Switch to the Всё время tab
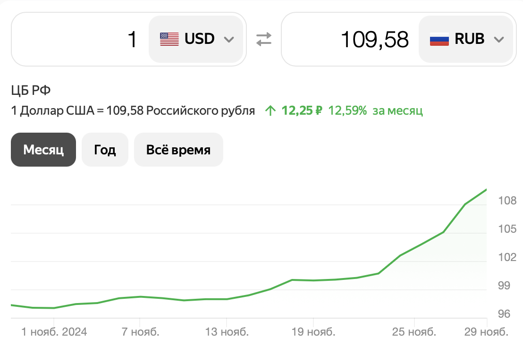 click(x=178, y=150)
